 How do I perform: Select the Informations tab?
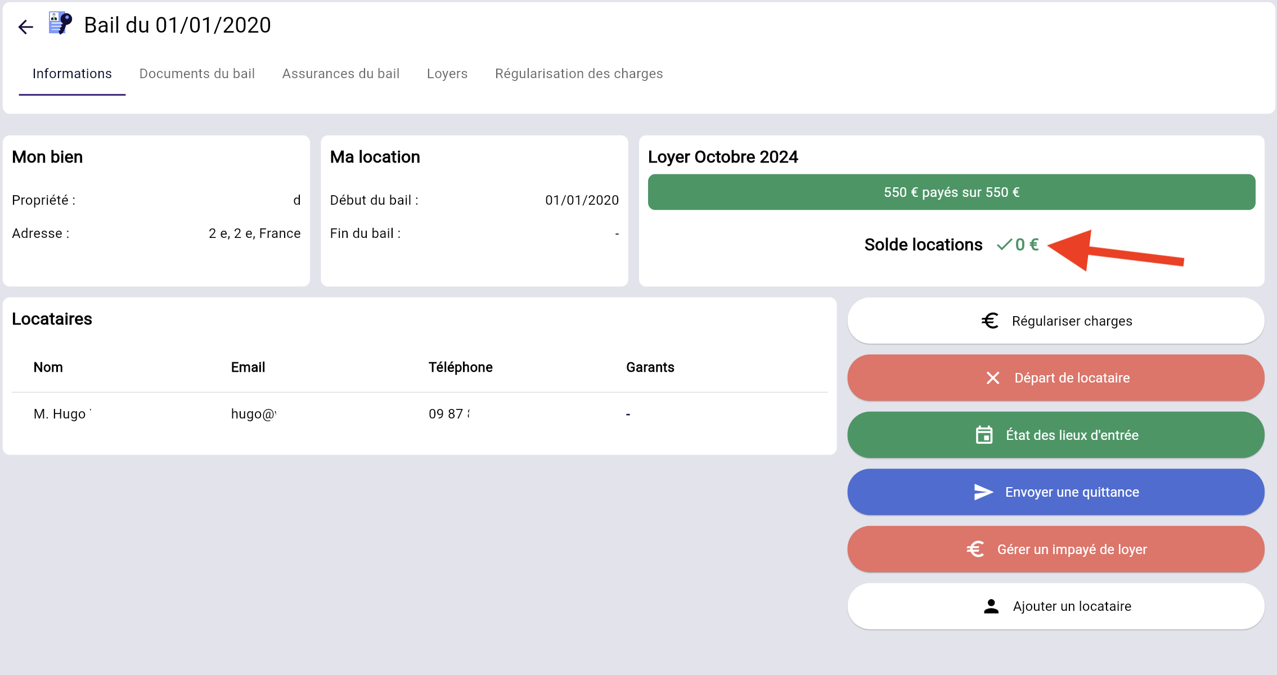pos(72,74)
